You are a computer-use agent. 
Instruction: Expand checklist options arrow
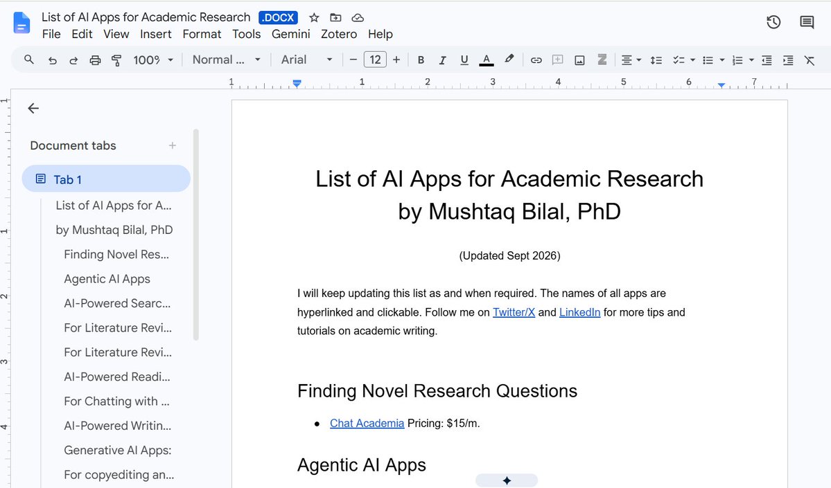point(692,60)
